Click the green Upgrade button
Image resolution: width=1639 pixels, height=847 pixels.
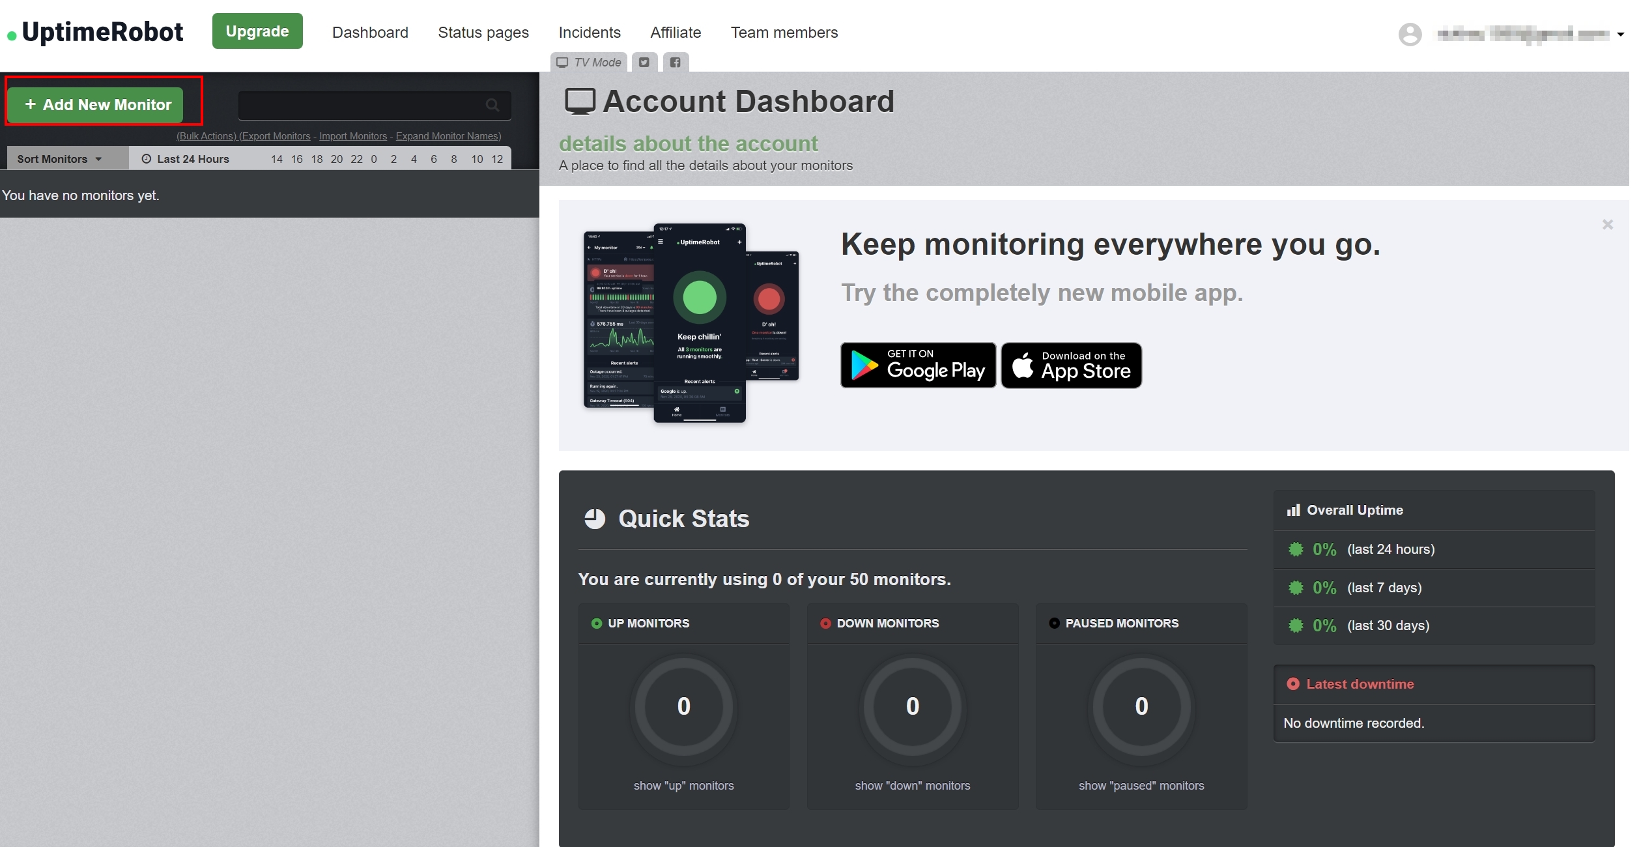pos(257,31)
